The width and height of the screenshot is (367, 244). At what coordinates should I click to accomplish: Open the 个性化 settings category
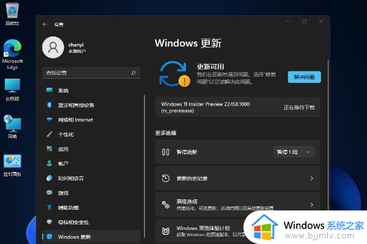91,134
